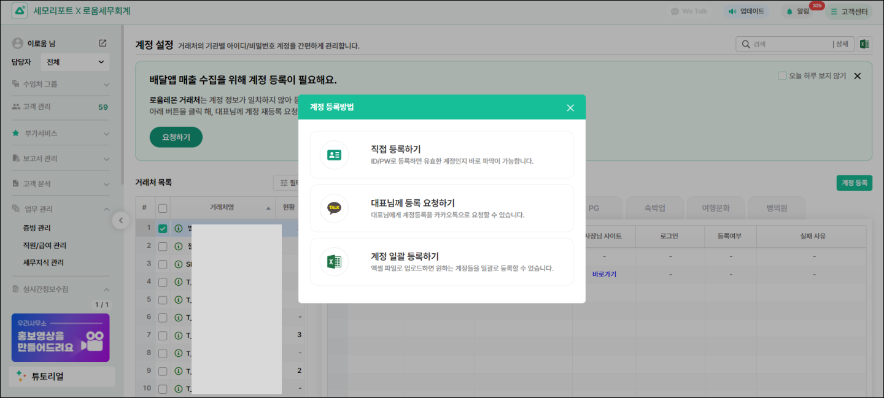Click the Excel icon for 계정 일괄 등록하기
Viewport: 884px width, 398px height.
point(334,262)
